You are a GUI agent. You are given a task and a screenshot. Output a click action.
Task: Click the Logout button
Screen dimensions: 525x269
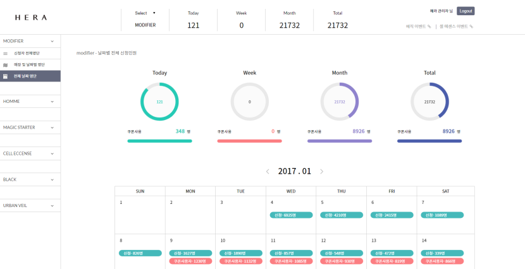466,11
